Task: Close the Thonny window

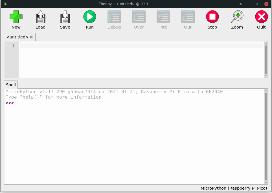Action: pos(266,4)
